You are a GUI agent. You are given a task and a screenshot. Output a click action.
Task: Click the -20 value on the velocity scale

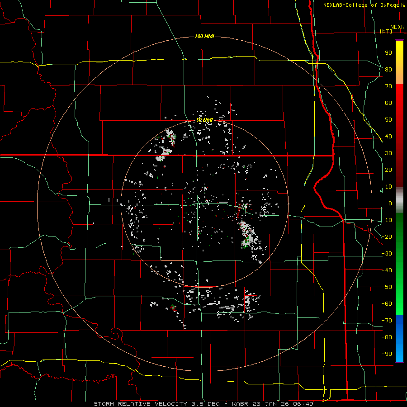coord(387,237)
